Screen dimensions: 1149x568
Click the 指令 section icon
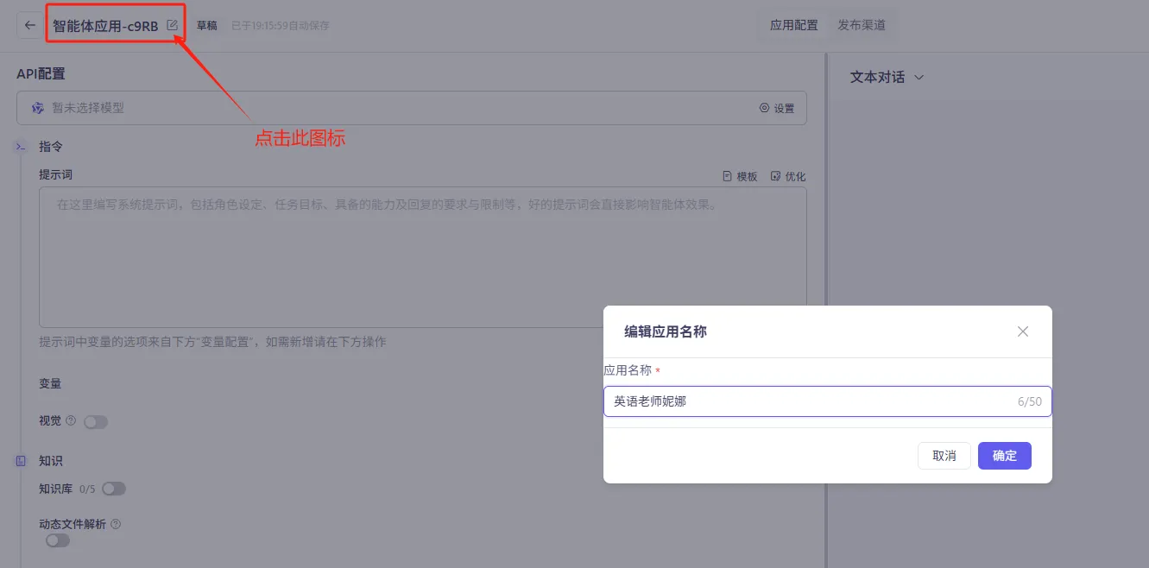[21, 147]
